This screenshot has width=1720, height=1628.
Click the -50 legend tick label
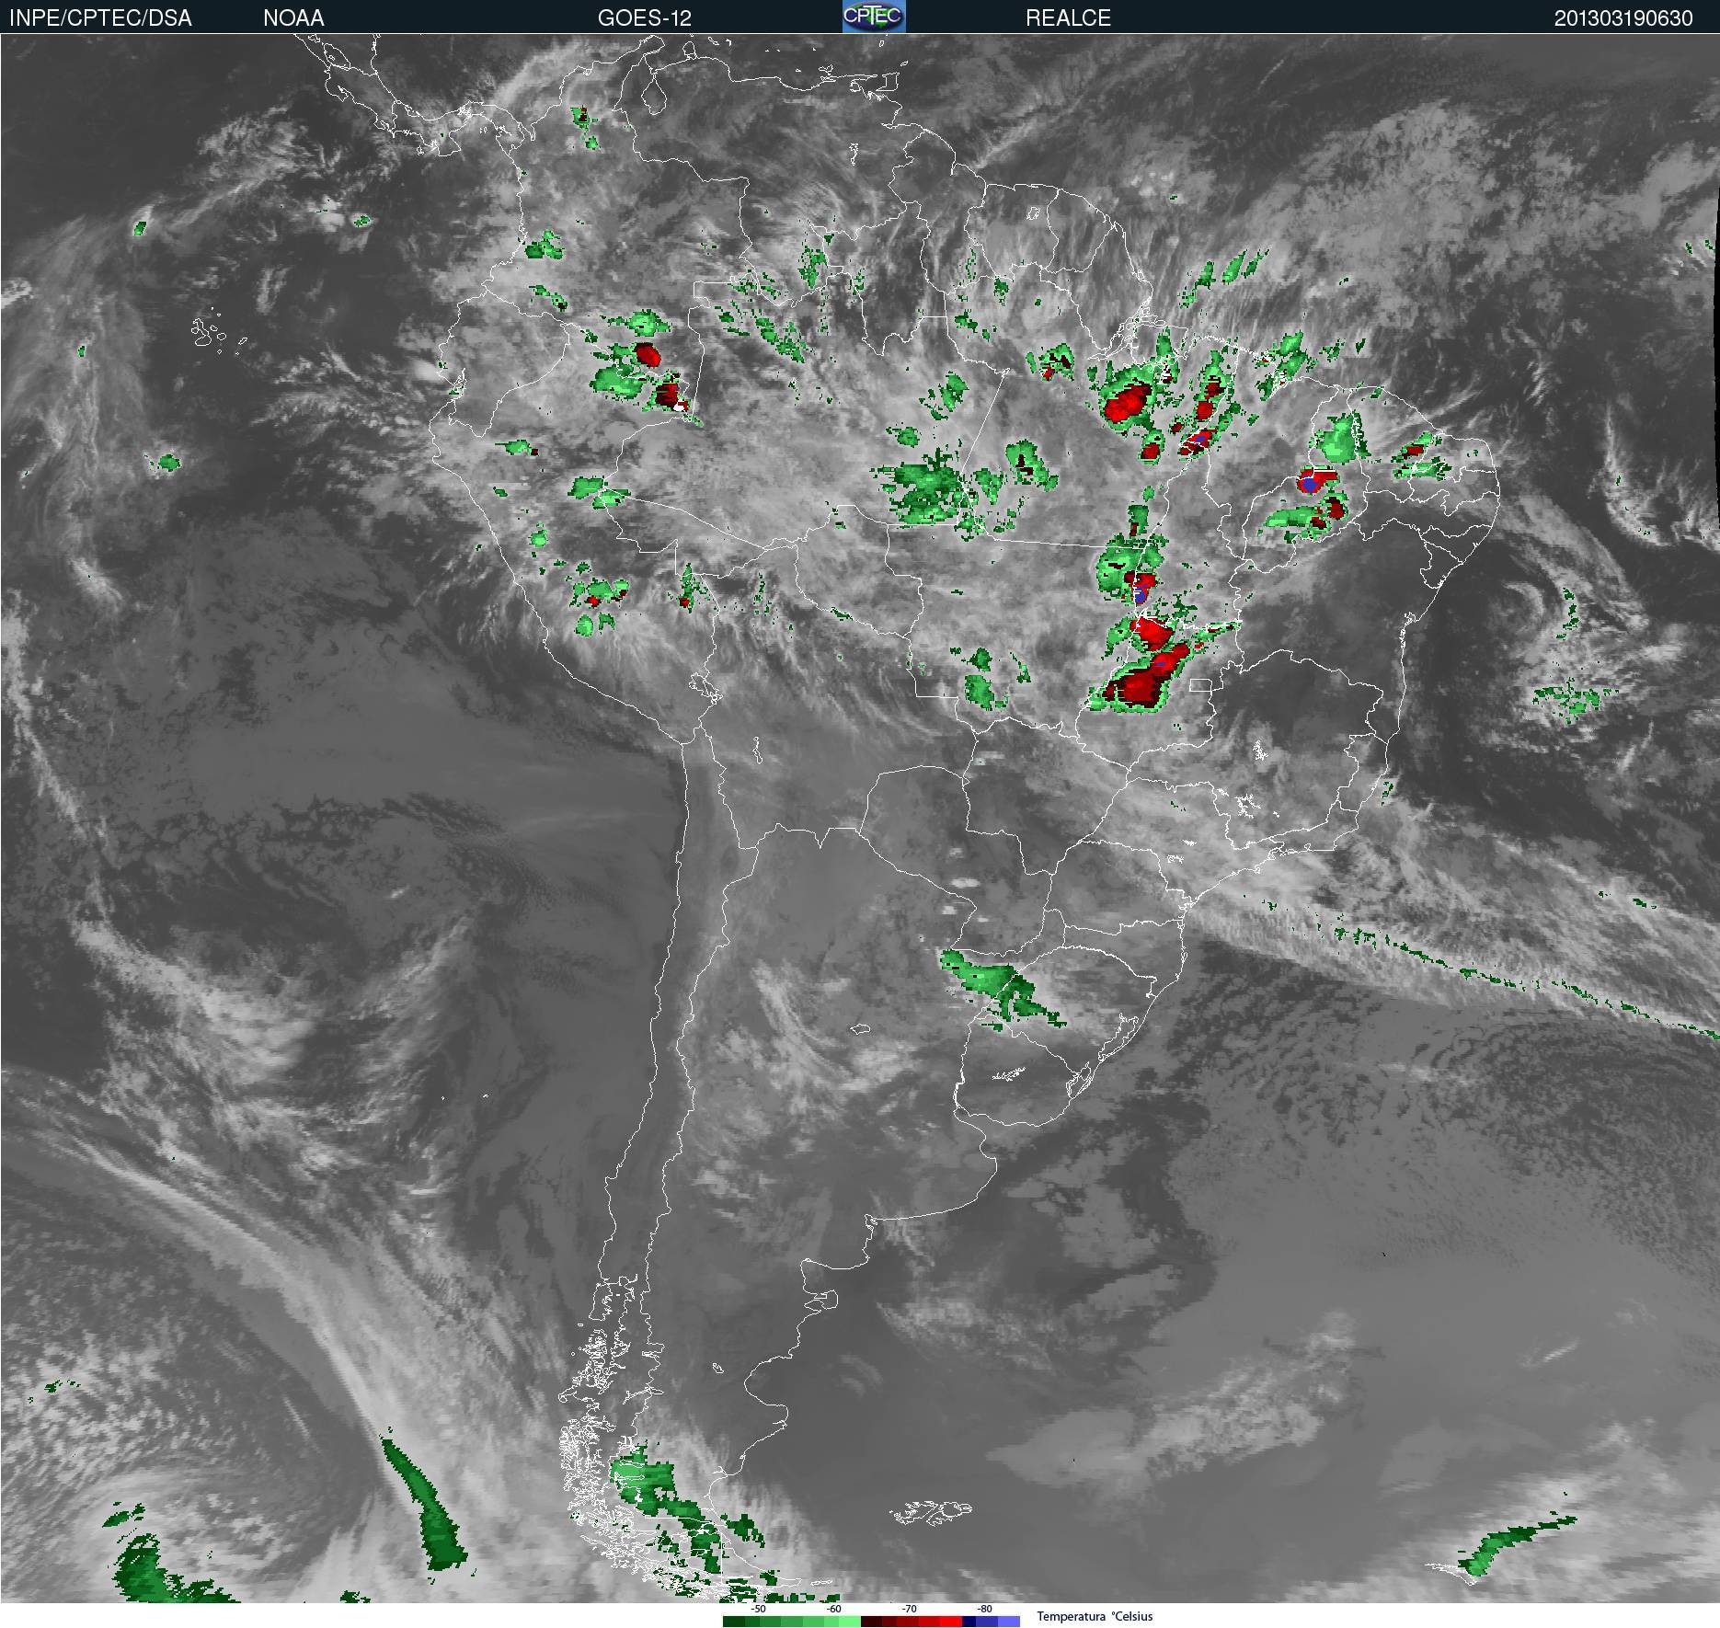tap(759, 1609)
